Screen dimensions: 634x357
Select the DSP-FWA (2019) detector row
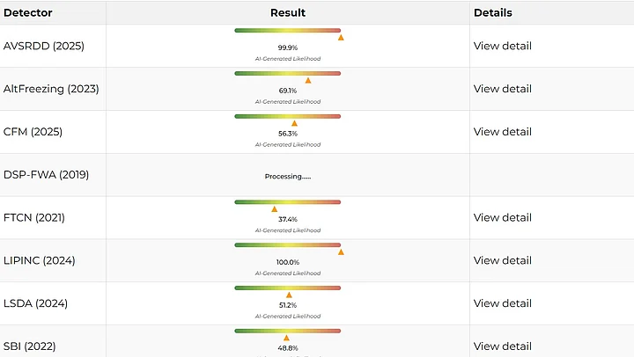click(46, 175)
